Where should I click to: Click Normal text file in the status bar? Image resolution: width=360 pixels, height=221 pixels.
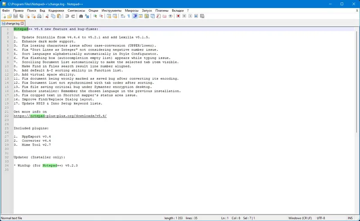[12, 218]
